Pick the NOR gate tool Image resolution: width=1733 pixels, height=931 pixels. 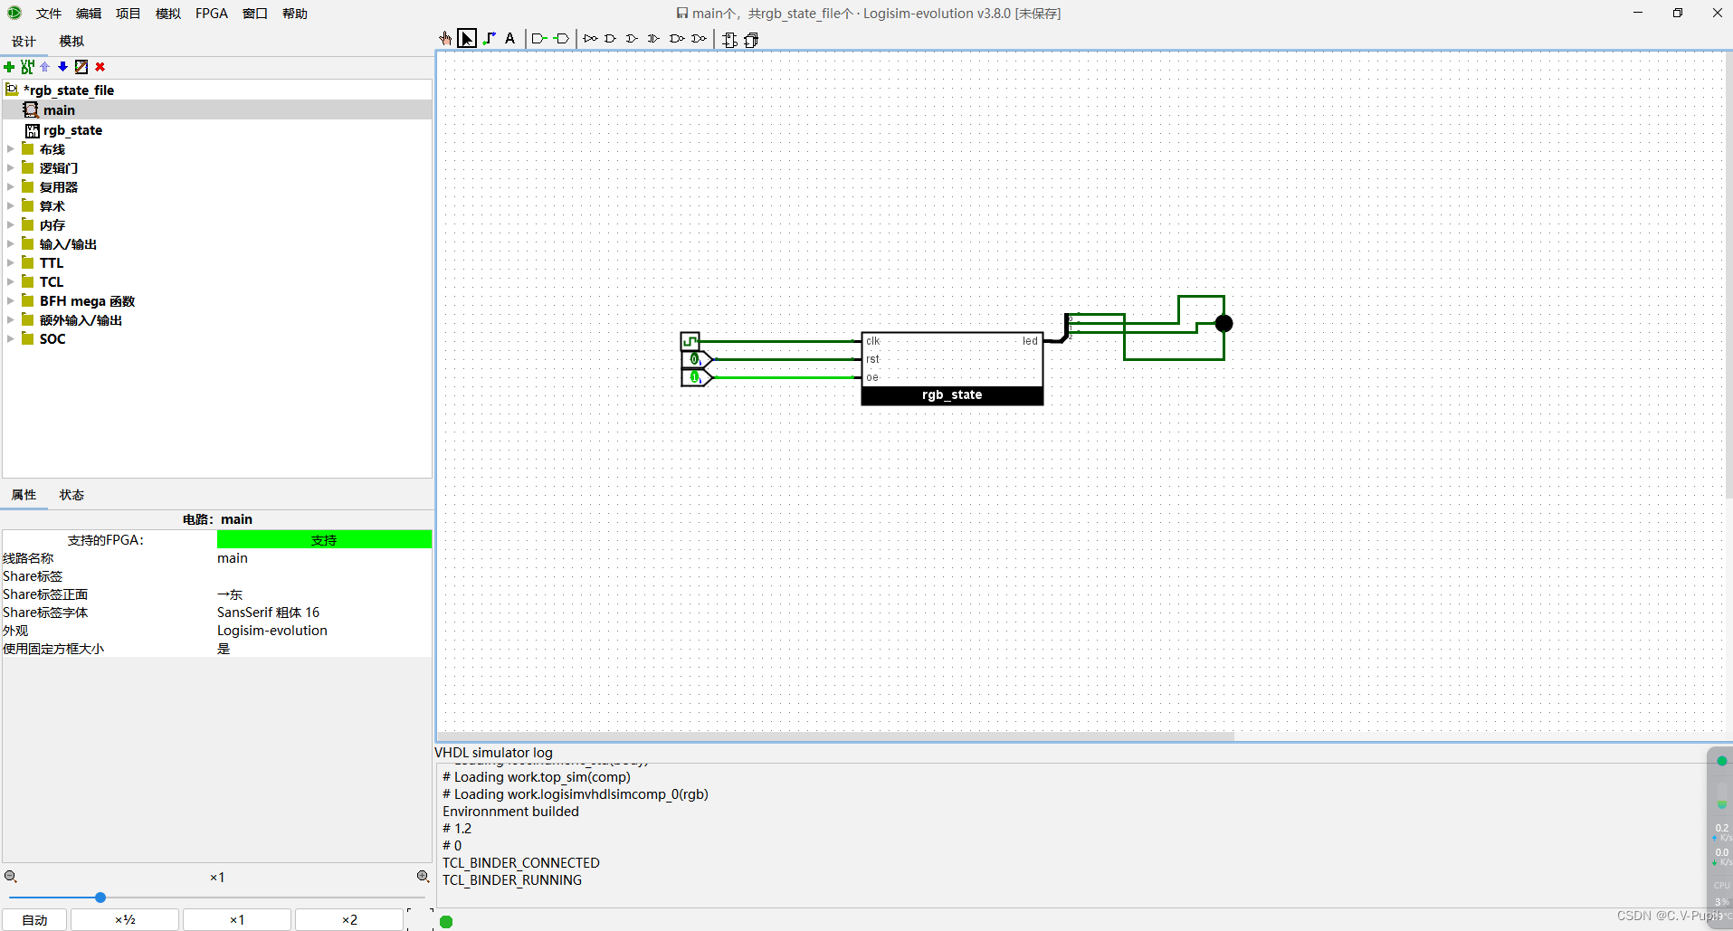coord(699,39)
